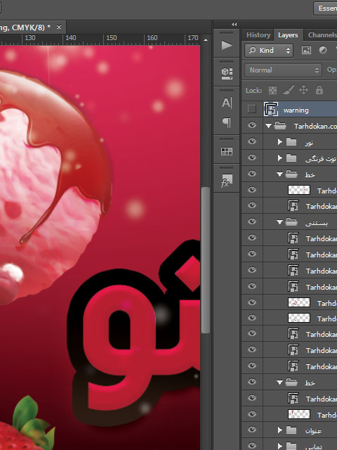
Task: Show the hidden warning layer
Action: 252,109
